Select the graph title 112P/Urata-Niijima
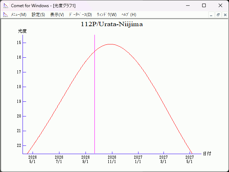 [x=112, y=24]
